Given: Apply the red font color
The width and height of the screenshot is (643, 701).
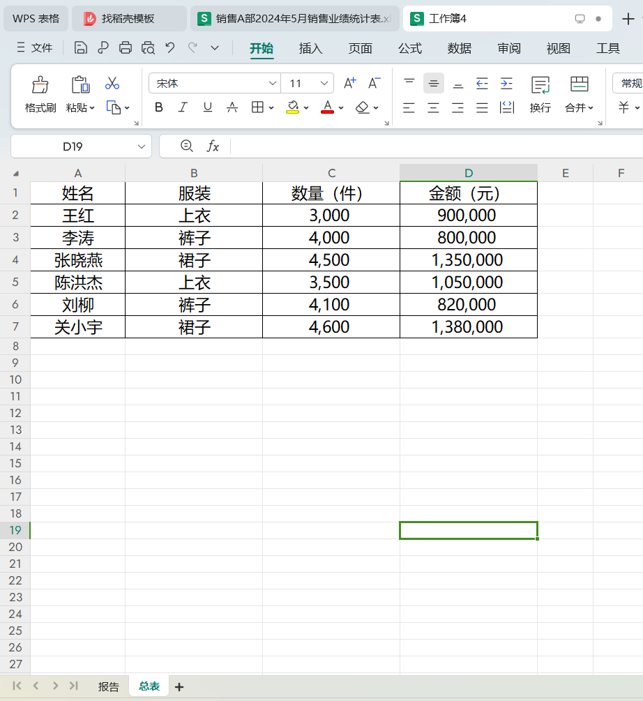Looking at the screenshot, I should (x=328, y=107).
